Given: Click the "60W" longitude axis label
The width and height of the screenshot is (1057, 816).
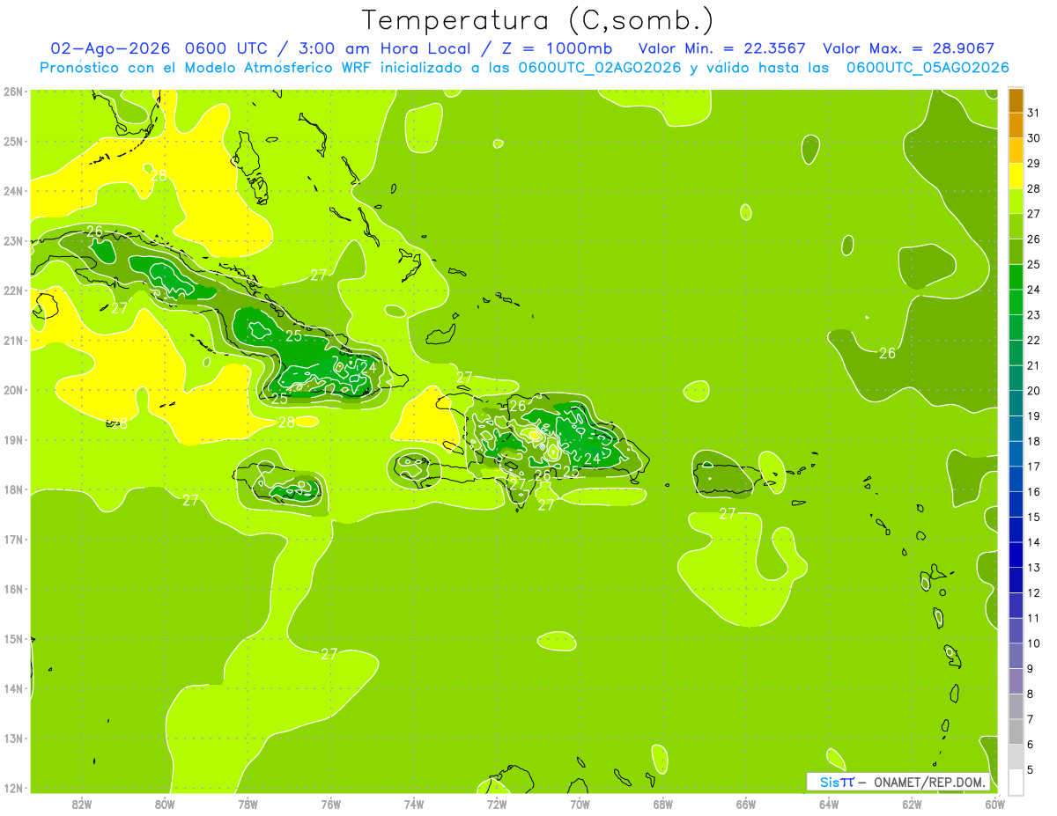Looking at the screenshot, I should pos(995,804).
